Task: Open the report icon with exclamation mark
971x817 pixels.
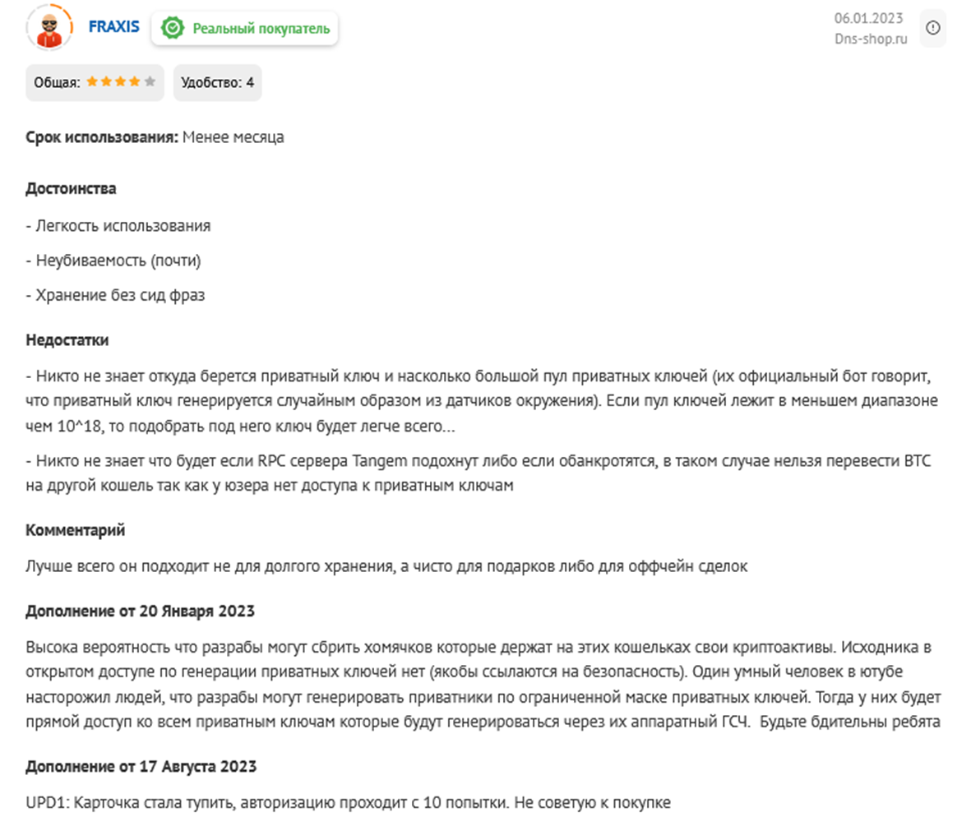Action: [932, 28]
